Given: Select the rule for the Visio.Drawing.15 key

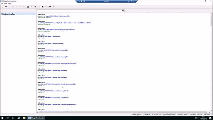Looking at the screenshot, I should tap(53, 57).
